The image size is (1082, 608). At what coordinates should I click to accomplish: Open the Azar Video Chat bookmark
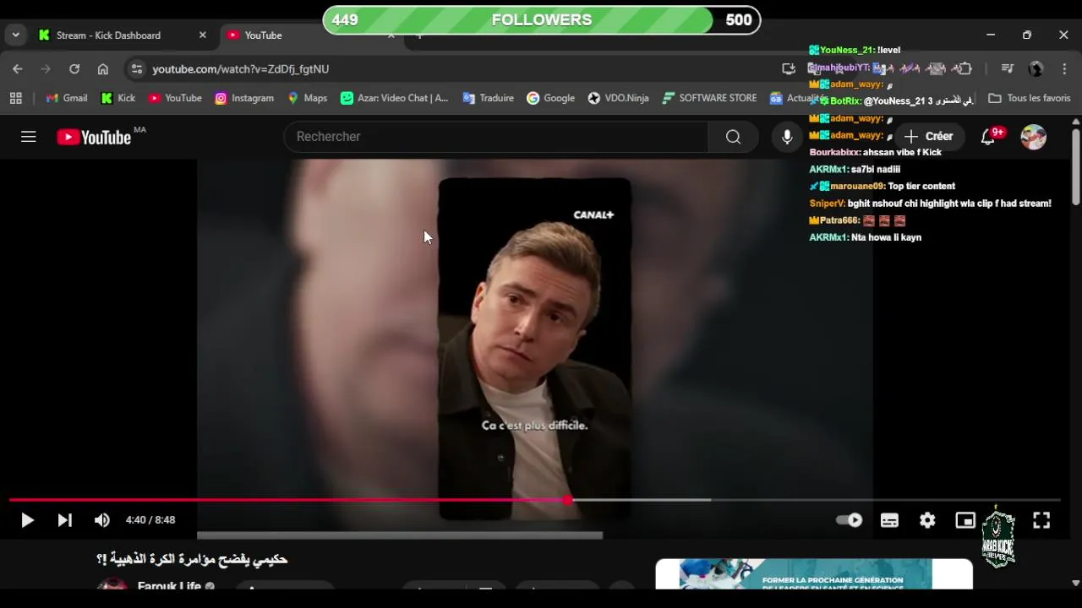click(394, 98)
